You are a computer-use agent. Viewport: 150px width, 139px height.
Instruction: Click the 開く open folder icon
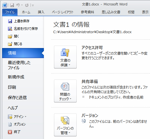click(10, 36)
